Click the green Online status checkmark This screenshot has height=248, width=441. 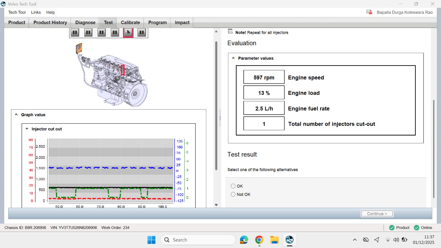point(416,228)
